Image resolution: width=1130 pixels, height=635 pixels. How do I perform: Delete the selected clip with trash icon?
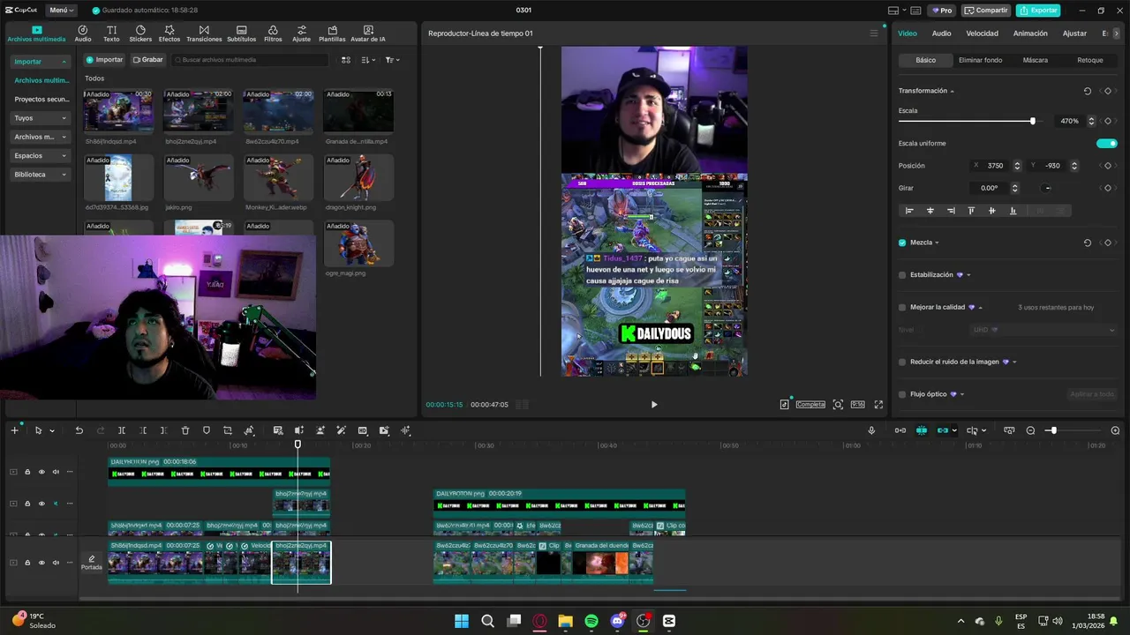[x=185, y=430]
